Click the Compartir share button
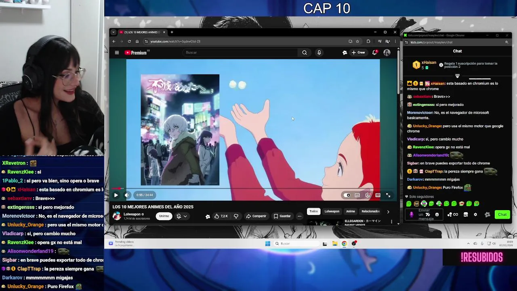The height and width of the screenshot is (291, 517). [256, 216]
